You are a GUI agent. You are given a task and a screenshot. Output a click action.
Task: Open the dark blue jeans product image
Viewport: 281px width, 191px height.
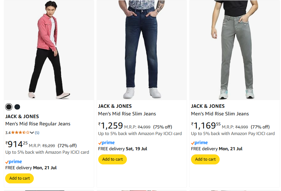point(141,50)
